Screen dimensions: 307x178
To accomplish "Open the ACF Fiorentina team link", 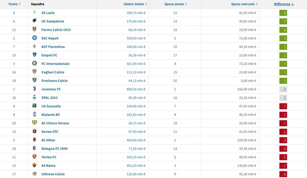I will click(x=53, y=47).
